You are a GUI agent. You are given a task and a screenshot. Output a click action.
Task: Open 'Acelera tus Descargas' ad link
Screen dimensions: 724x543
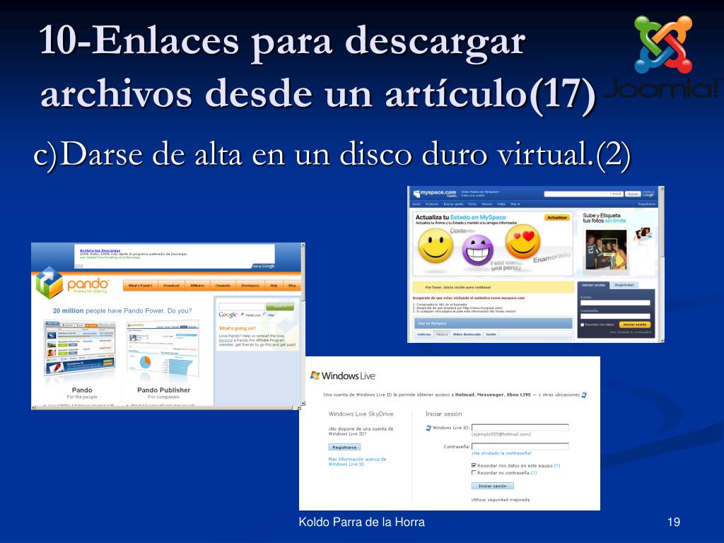tap(100, 250)
